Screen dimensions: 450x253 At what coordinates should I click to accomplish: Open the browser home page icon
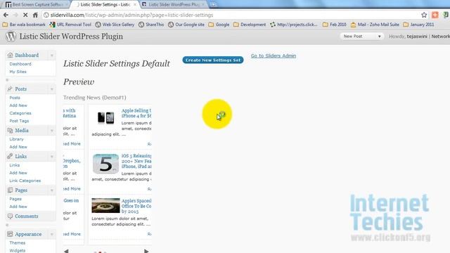[35, 15]
